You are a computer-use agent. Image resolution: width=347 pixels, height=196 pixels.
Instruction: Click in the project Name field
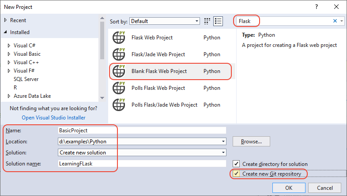coord(141,131)
